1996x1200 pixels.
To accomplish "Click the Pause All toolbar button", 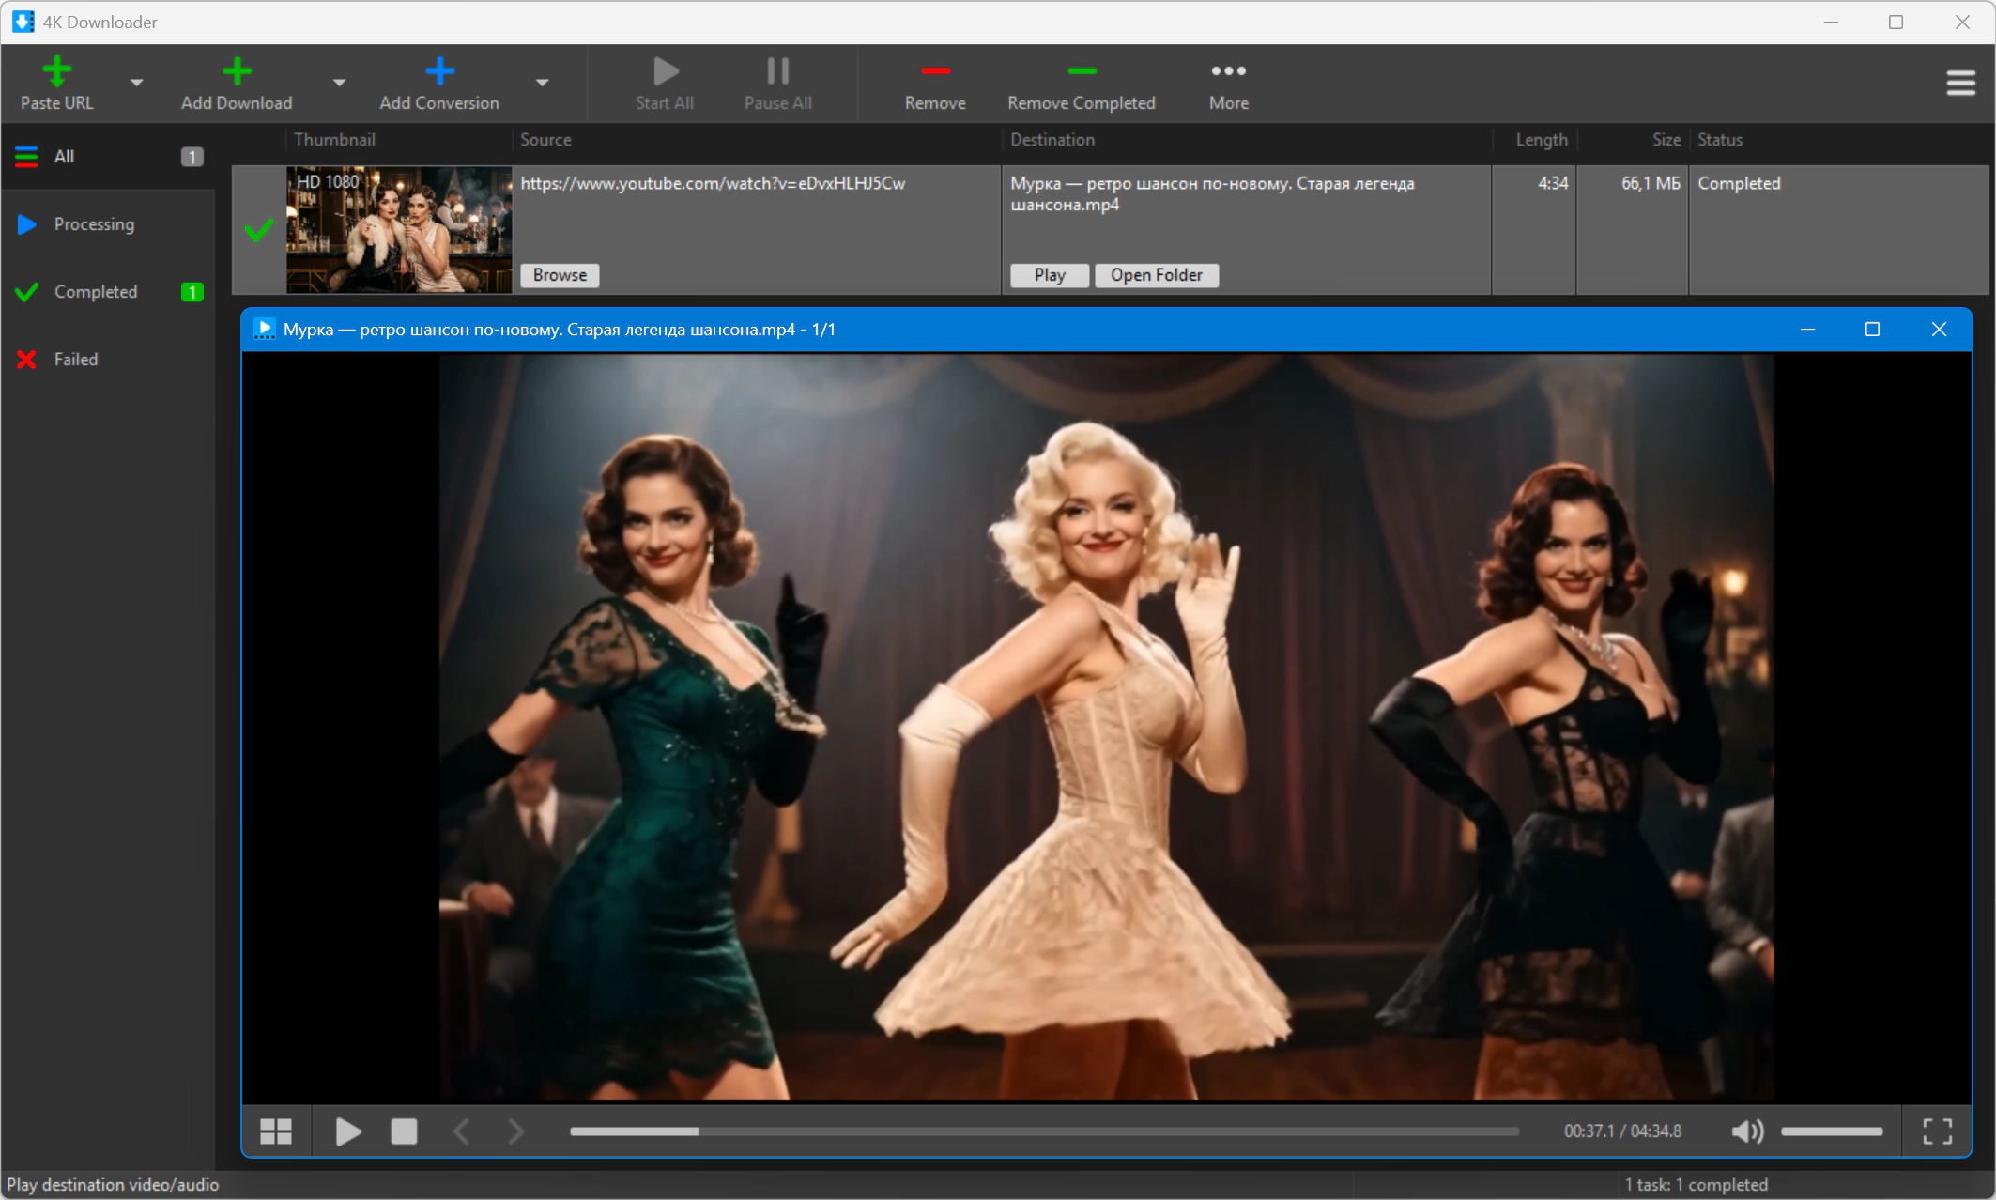I will (x=777, y=84).
